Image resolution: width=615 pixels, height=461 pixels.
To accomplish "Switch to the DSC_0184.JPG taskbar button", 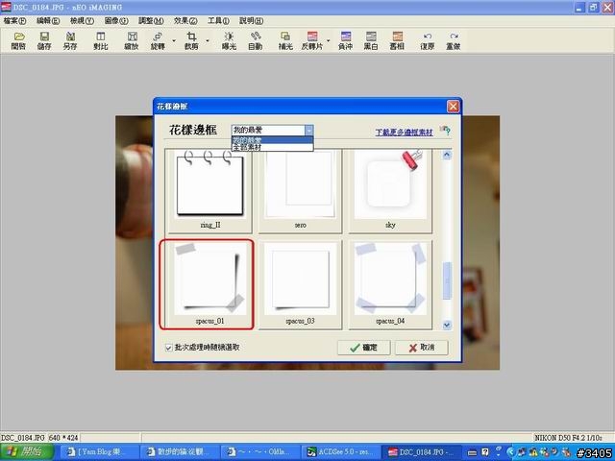I will coord(422,452).
